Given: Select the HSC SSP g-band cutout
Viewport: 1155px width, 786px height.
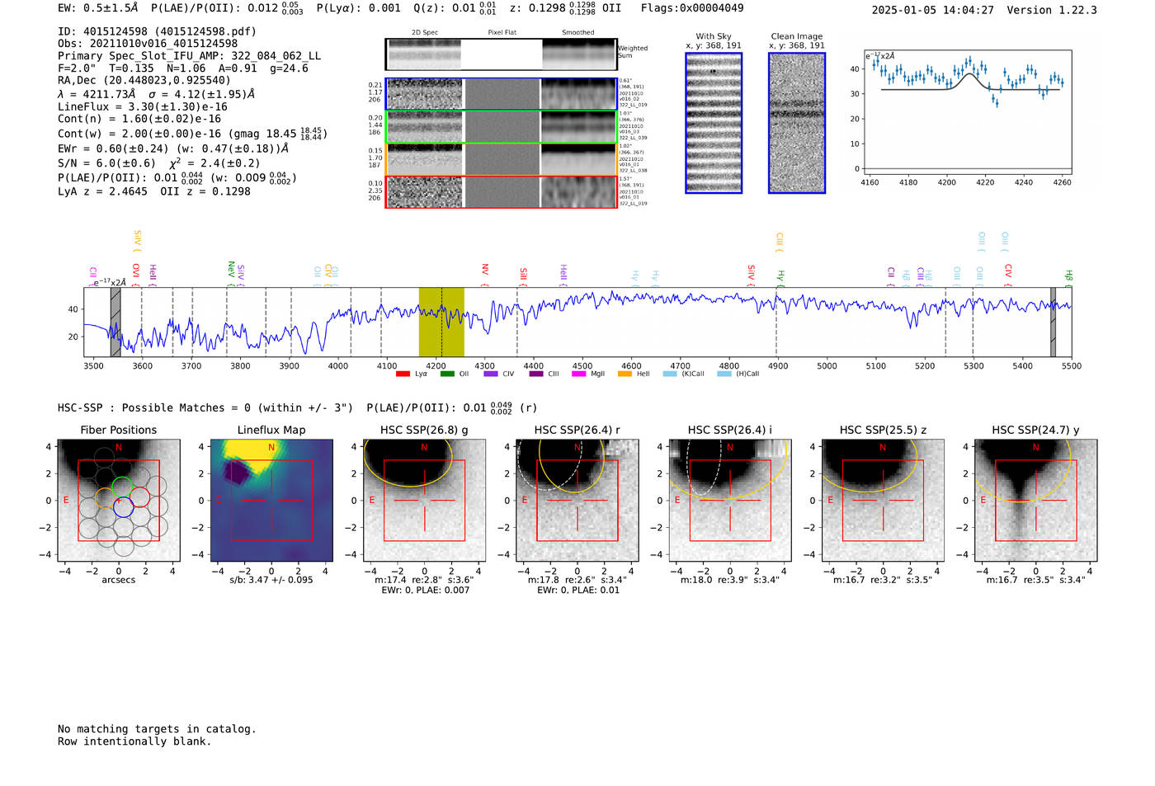Looking at the screenshot, I should coord(424,501).
